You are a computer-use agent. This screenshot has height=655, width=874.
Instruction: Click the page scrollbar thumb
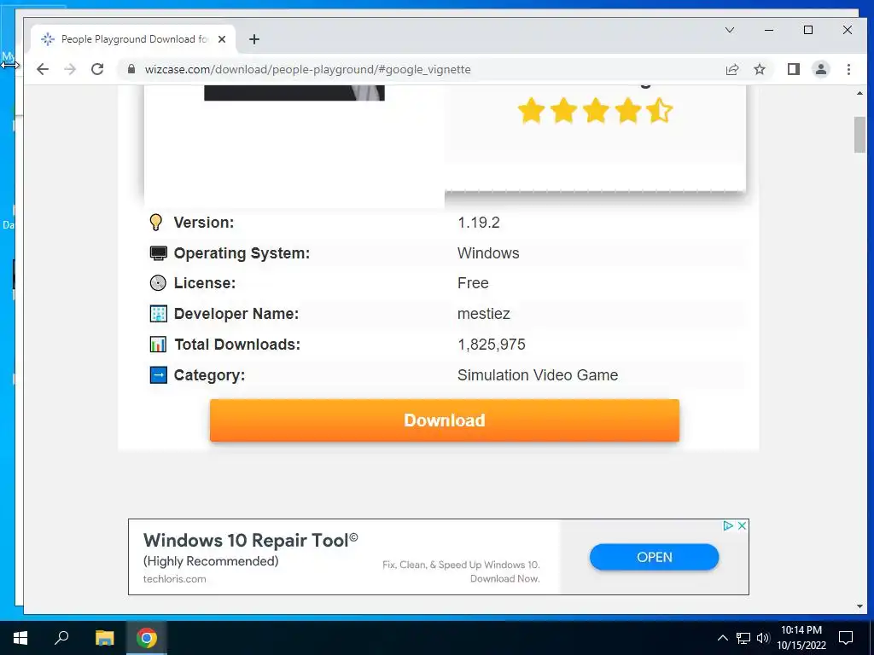859,134
